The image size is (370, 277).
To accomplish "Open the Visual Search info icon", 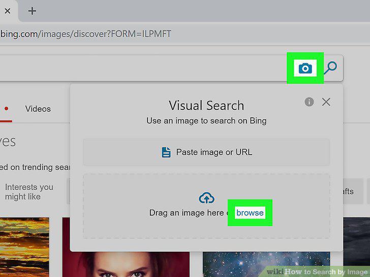I will 309,102.
